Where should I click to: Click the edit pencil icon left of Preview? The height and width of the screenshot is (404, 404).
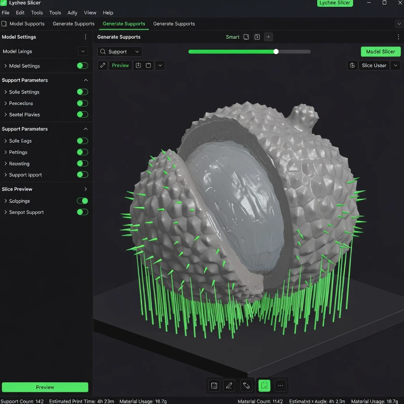click(103, 65)
